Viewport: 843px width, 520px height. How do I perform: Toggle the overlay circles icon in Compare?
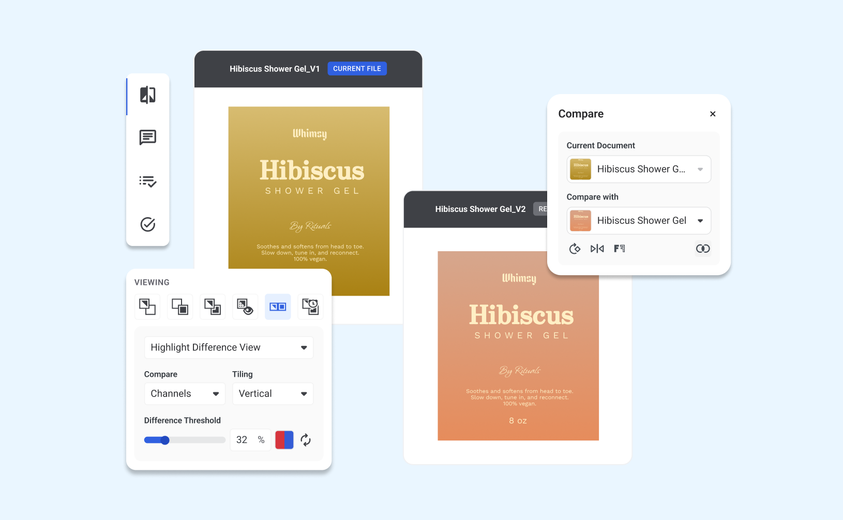(703, 249)
